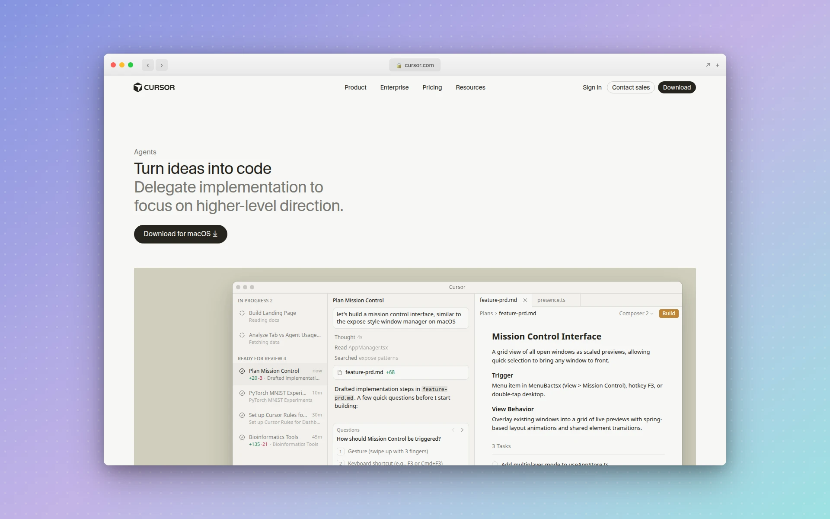The width and height of the screenshot is (830, 519).
Task: Toggle the Plan Mission Control check circle
Action: pyautogui.click(x=242, y=371)
